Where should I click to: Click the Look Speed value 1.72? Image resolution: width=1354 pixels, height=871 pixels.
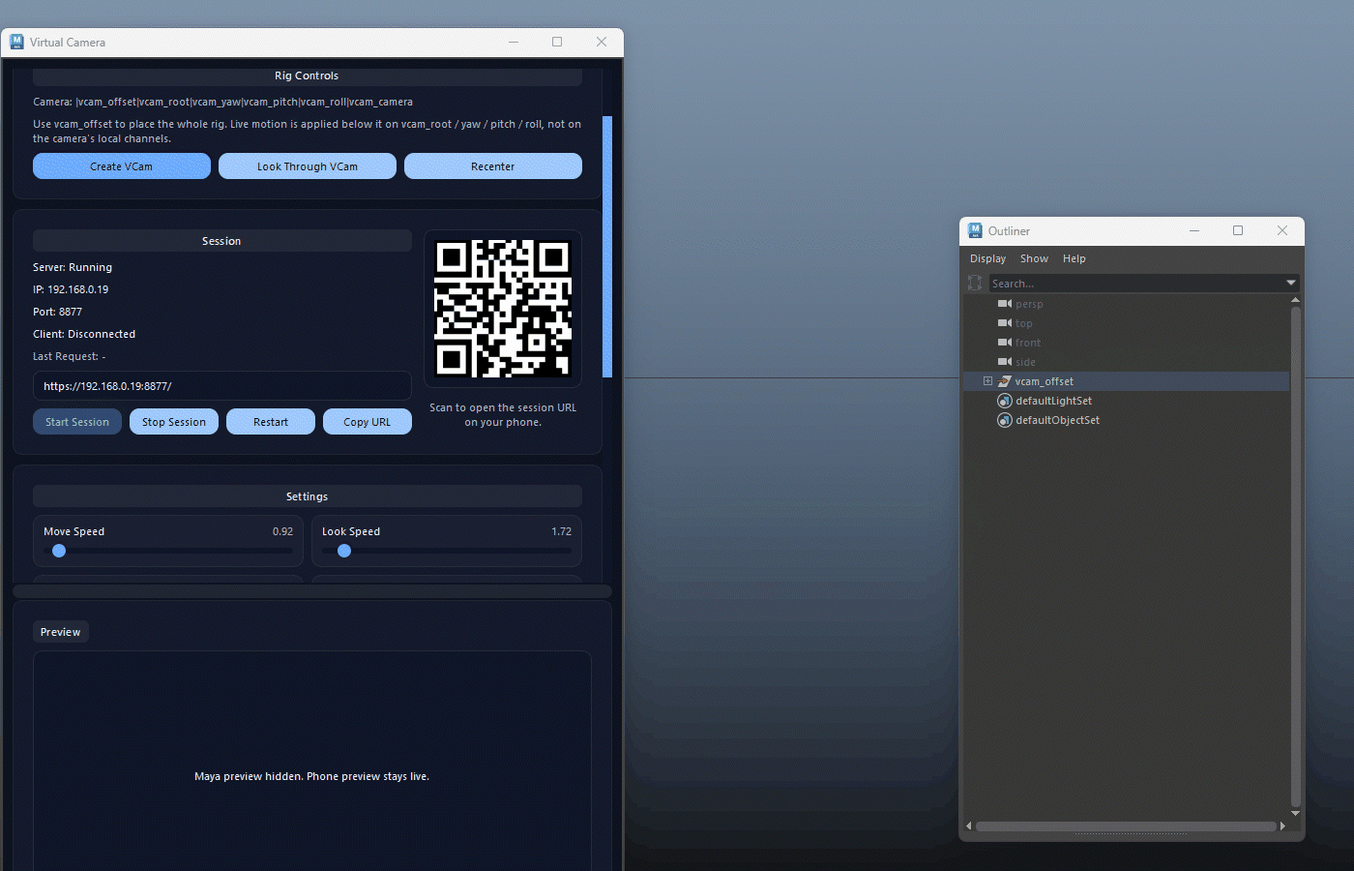562,531
